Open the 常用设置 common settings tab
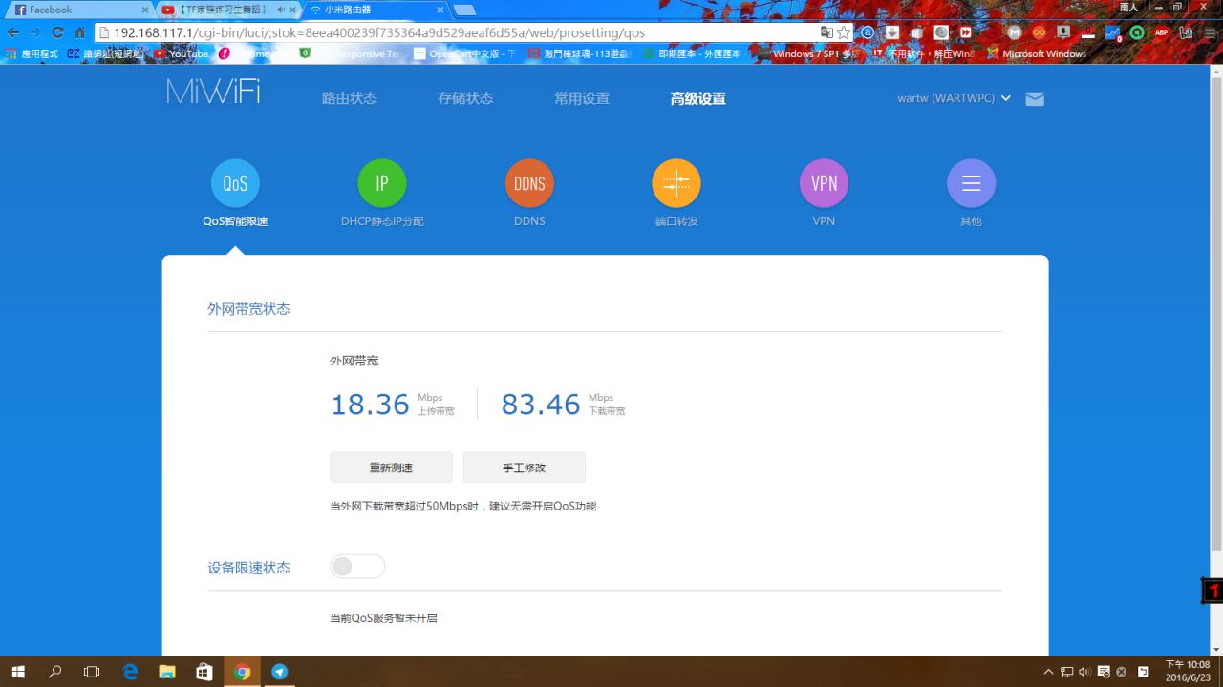Viewport: 1223px width, 687px height. click(581, 98)
